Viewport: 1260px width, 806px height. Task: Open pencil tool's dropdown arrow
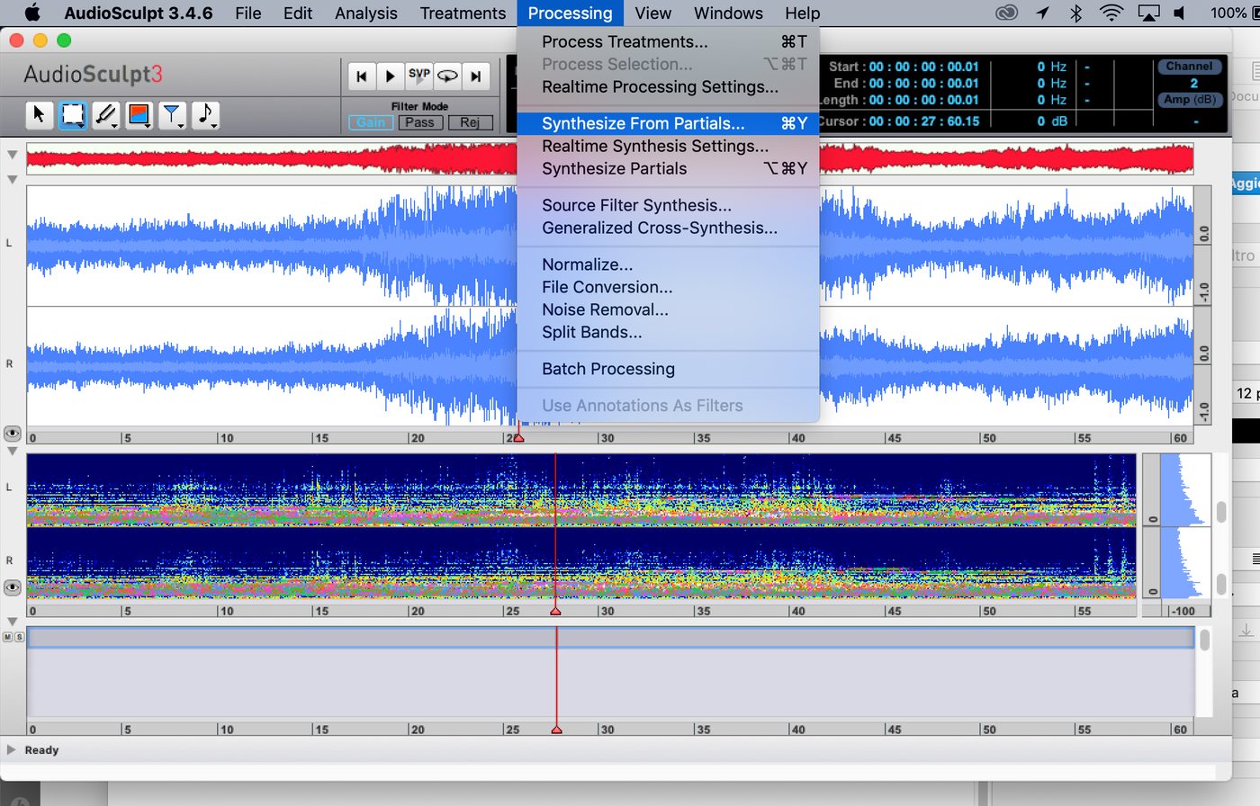coord(115,126)
